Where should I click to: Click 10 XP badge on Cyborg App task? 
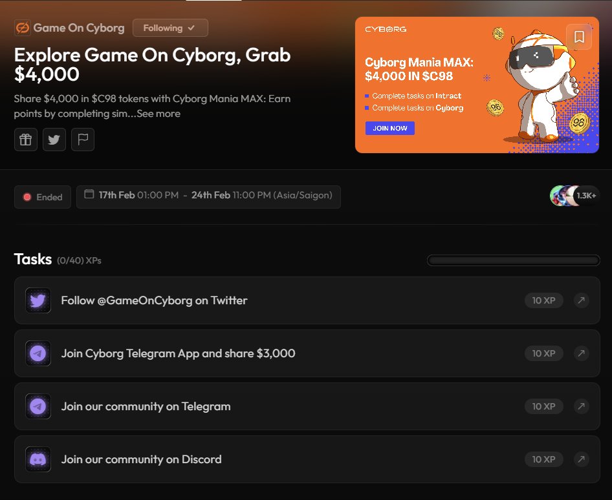click(x=543, y=353)
